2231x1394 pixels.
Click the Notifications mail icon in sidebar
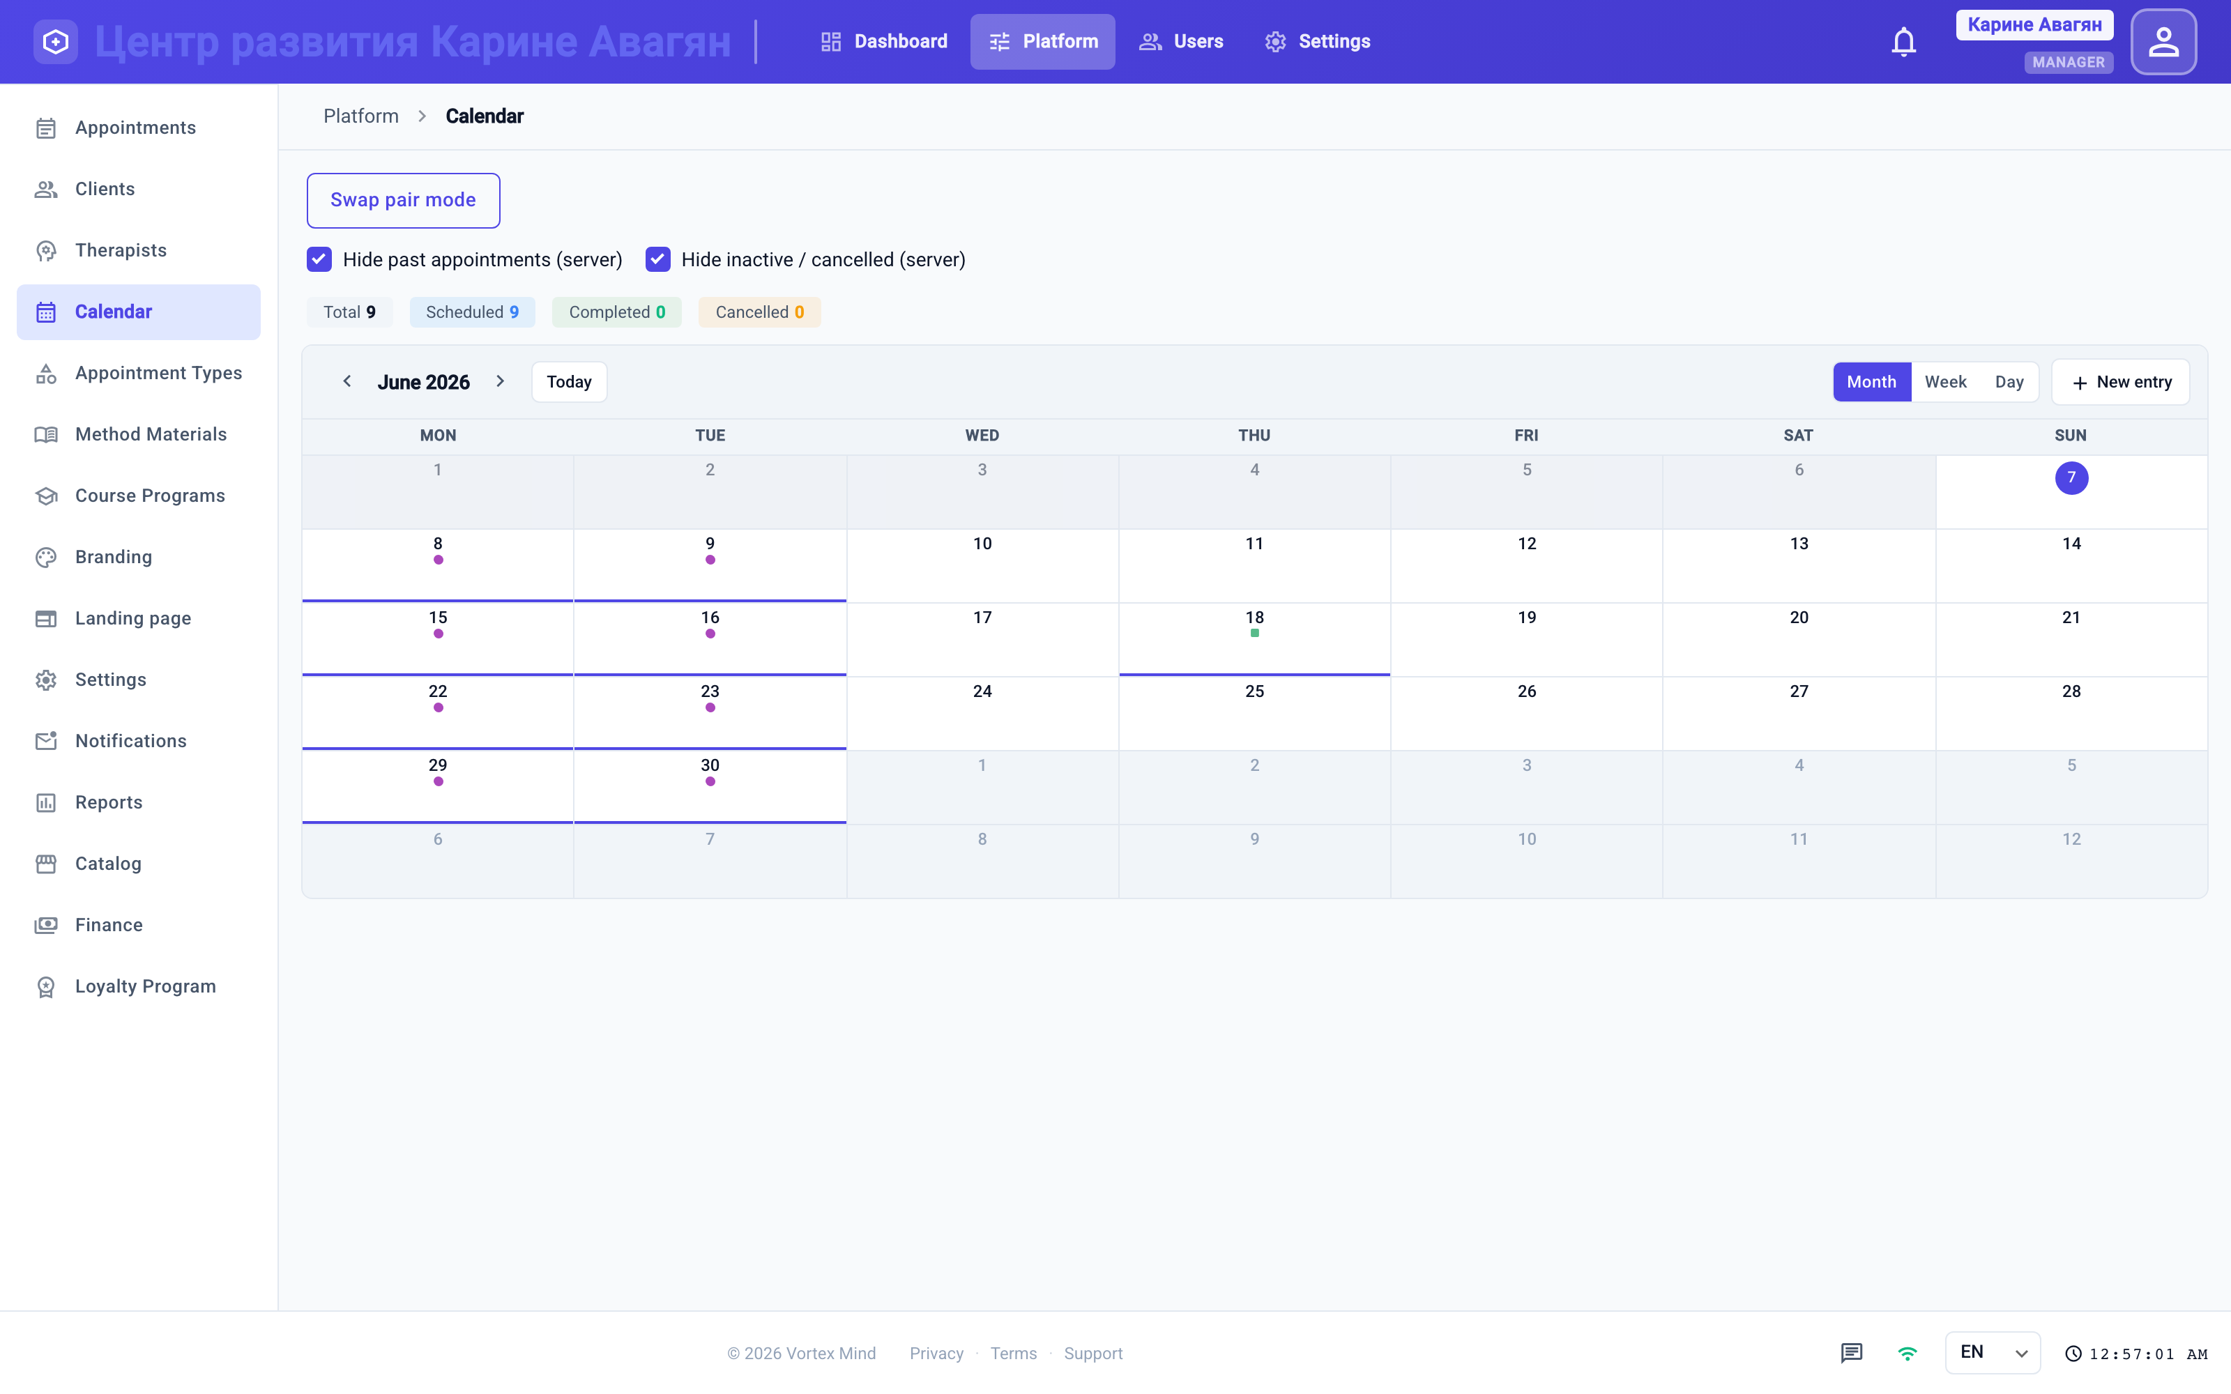[46, 741]
